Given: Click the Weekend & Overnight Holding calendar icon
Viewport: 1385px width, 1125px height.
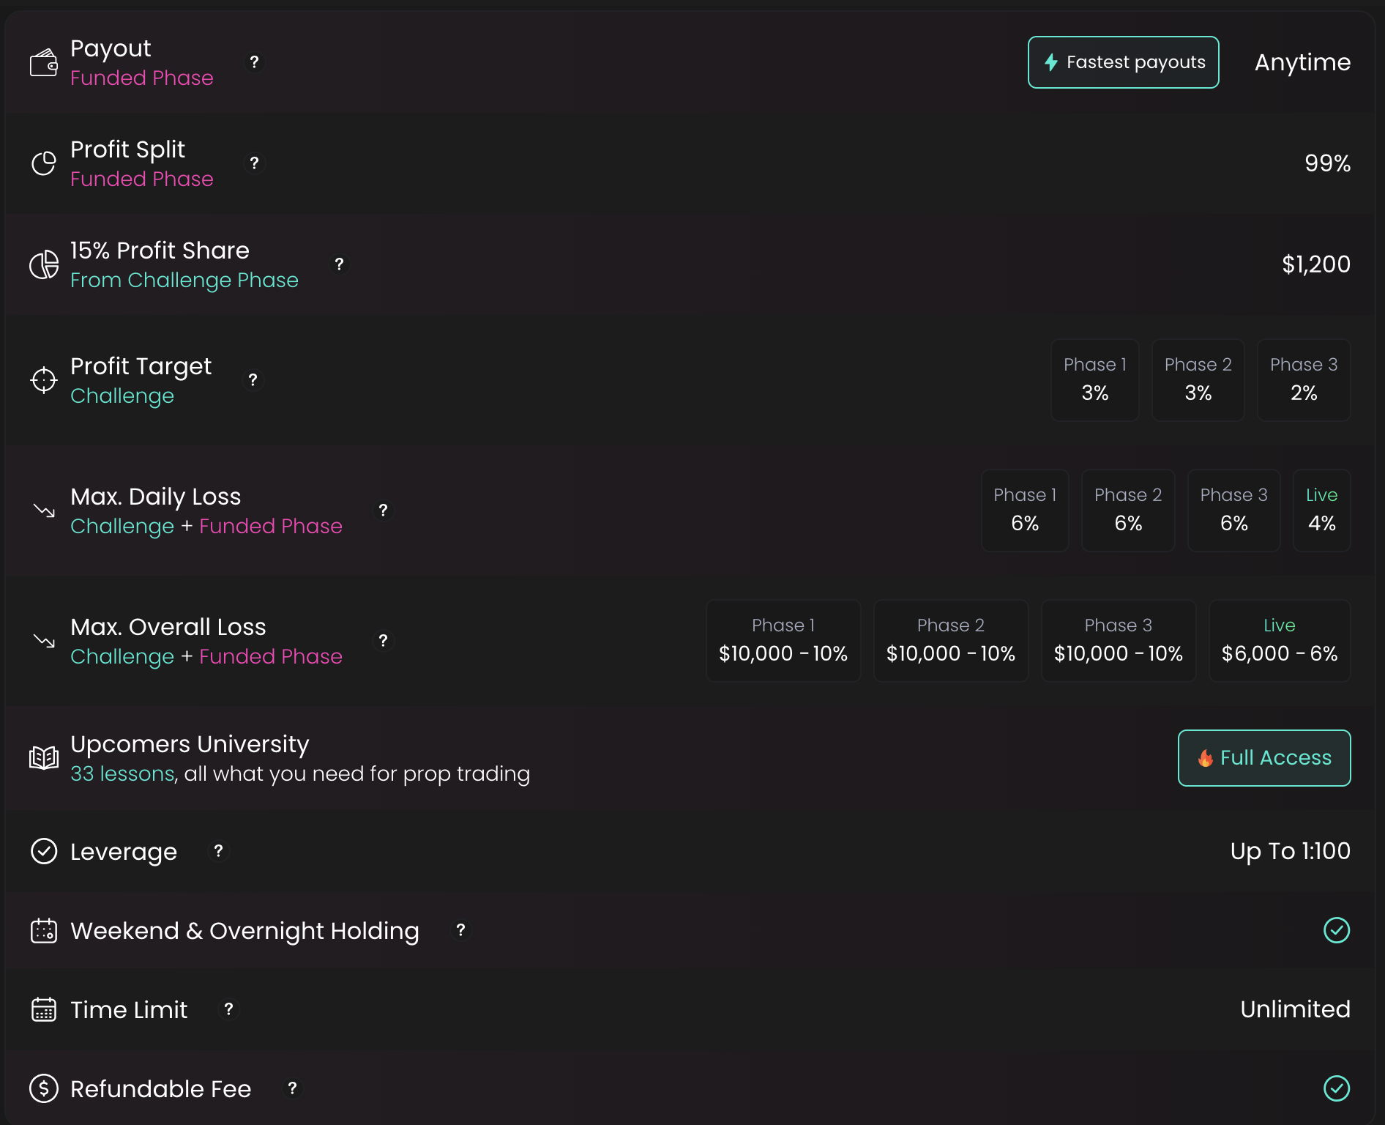Looking at the screenshot, I should (x=44, y=930).
